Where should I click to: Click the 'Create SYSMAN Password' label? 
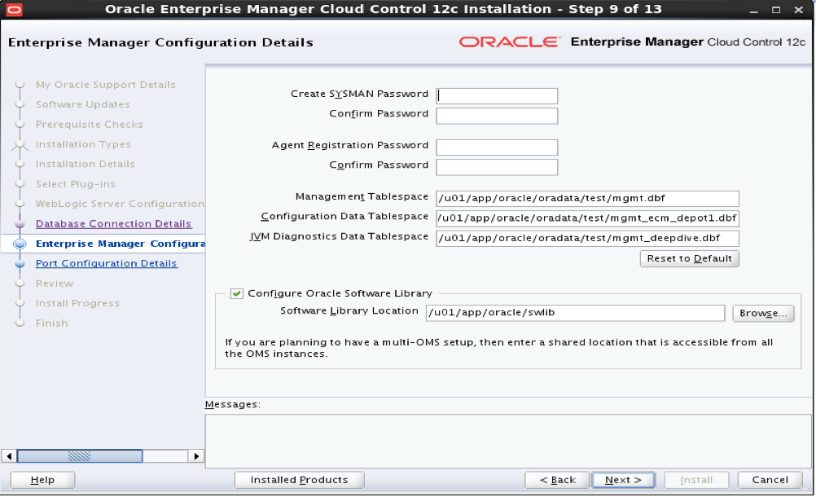tap(360, 94)
